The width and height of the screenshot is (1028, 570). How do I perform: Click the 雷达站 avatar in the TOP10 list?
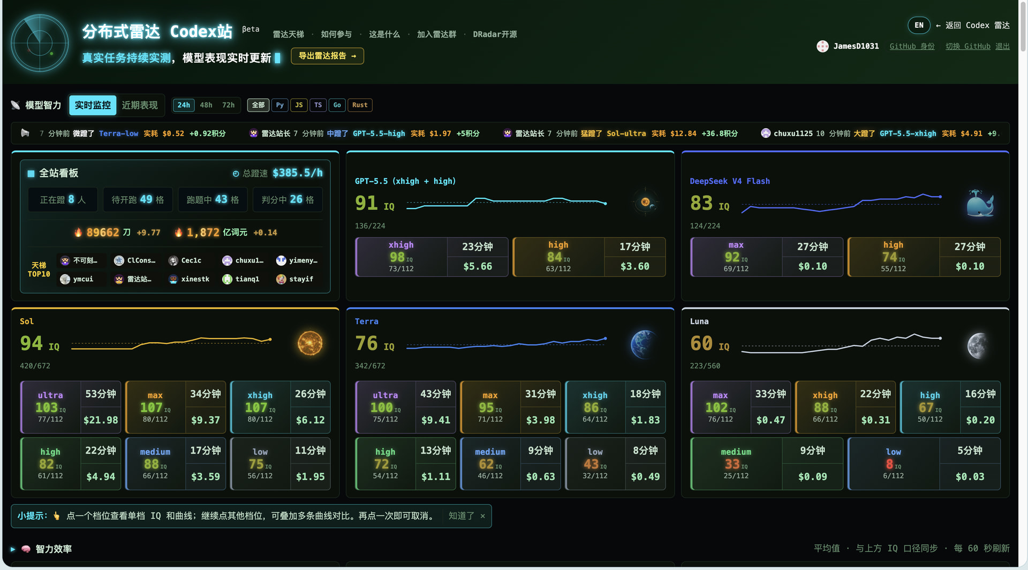coord(119,279)
